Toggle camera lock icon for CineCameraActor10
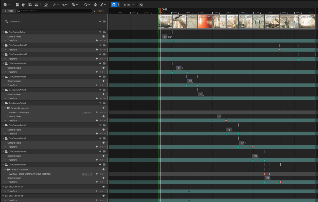The height and width of the screenshot is (202, 318). click(104, 45)
